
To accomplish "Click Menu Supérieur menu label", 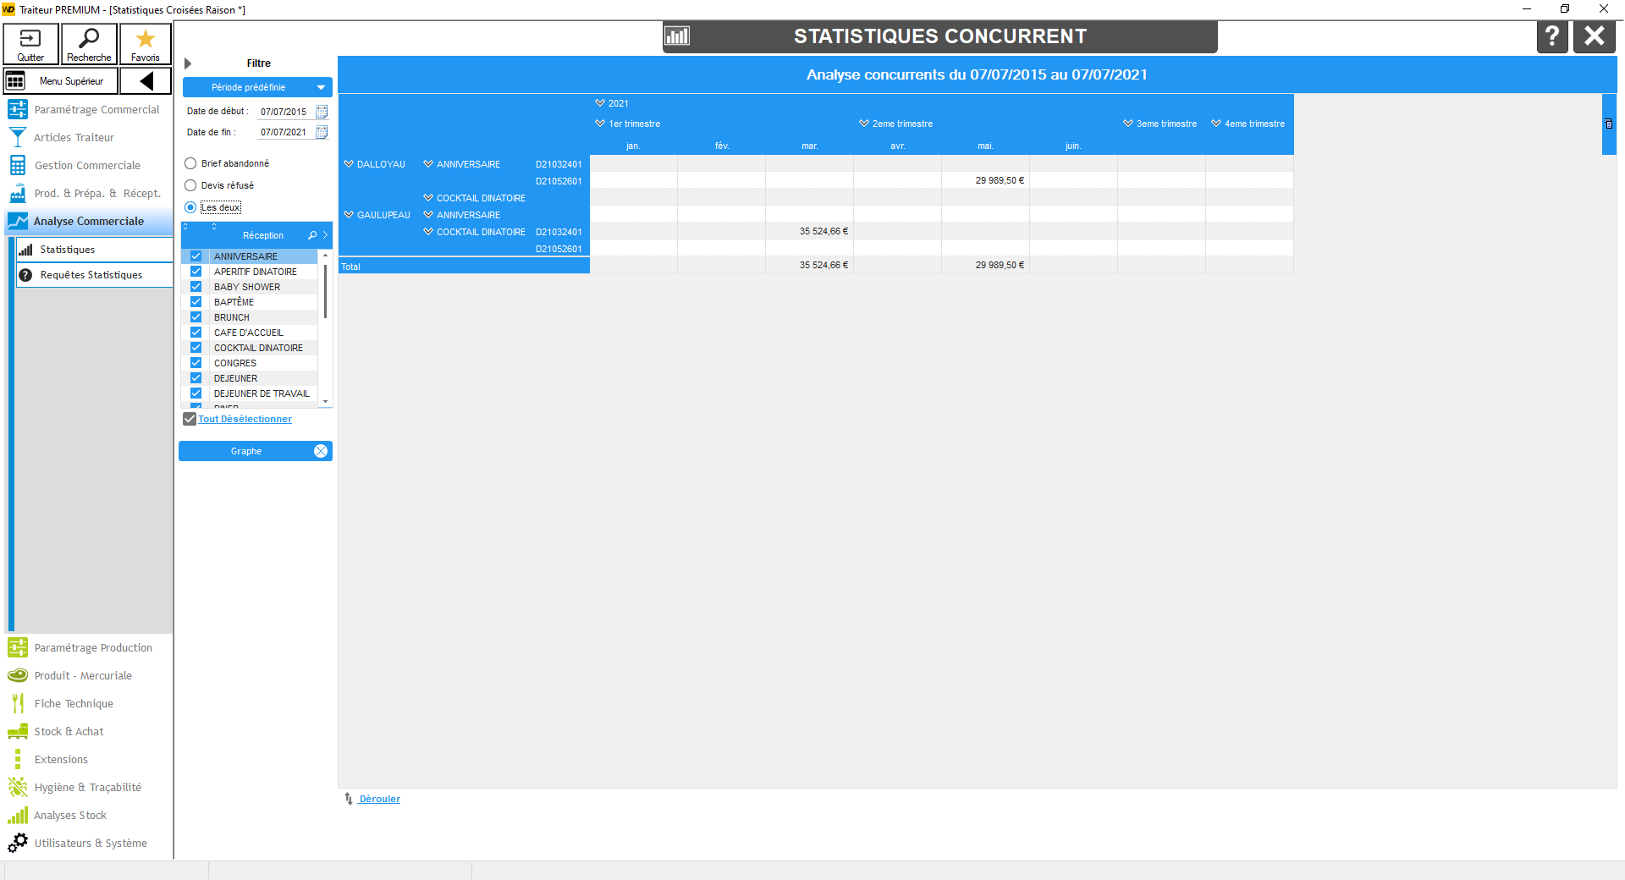I will pos(71,81).
